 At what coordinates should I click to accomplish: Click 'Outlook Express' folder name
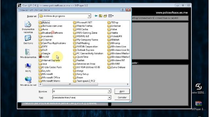point(86,50)
